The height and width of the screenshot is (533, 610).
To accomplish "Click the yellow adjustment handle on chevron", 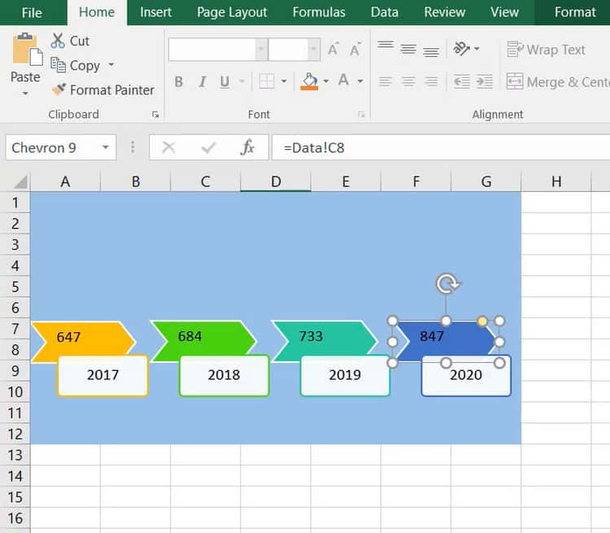I will coord(482,321).
